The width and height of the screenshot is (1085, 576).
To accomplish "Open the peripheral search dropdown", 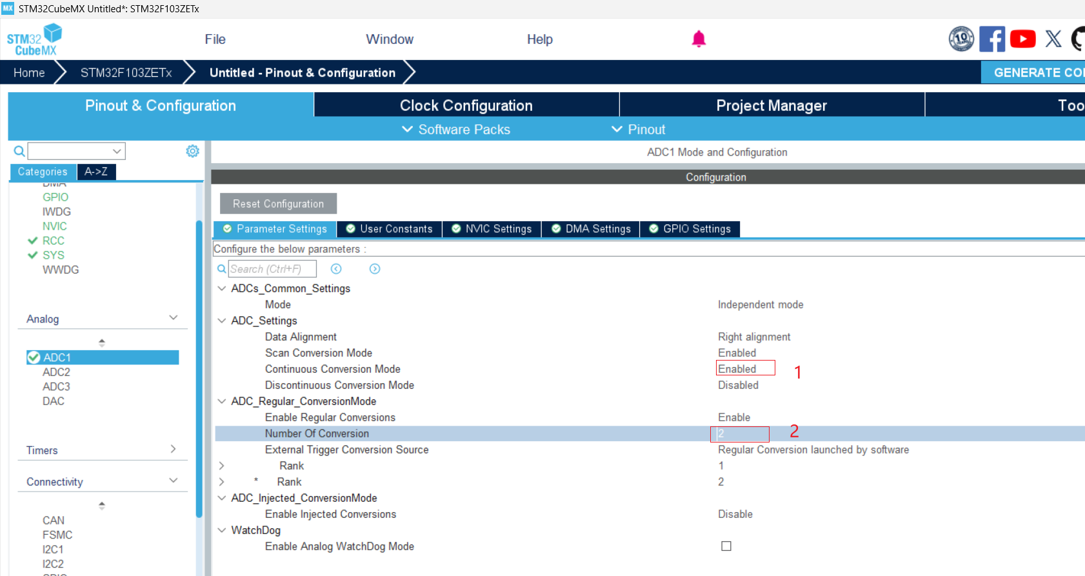I will 117,151.
